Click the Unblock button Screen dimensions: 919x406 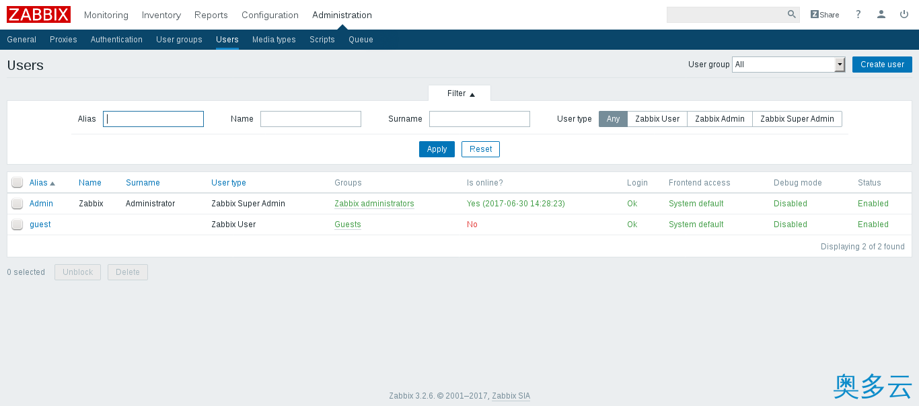click(77, 272)
